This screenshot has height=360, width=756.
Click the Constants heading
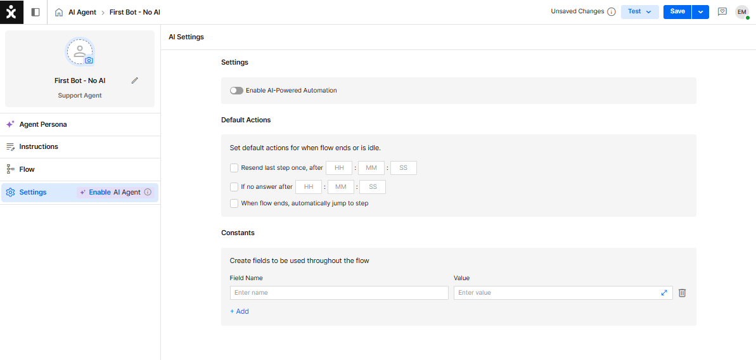238,233
